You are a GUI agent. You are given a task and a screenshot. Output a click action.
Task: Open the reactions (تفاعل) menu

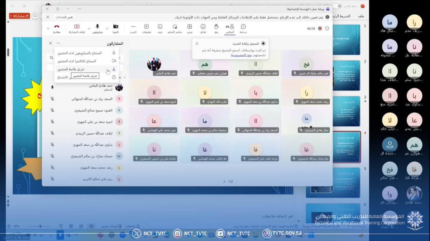pos(203,29)
